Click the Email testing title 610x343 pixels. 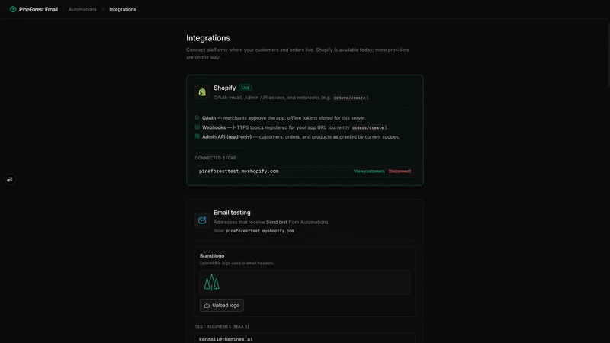pyautogui.click(x=232, y=213)
